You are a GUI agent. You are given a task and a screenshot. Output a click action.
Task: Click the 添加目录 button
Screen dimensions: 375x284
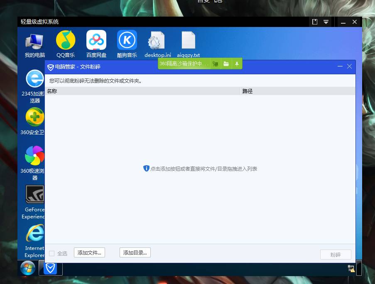135,252
